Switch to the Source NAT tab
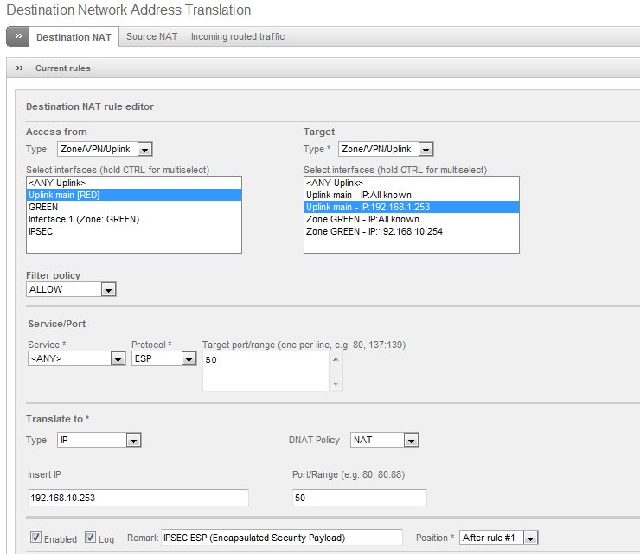Screen dimensions: 640x554 [x=151, y=36]
